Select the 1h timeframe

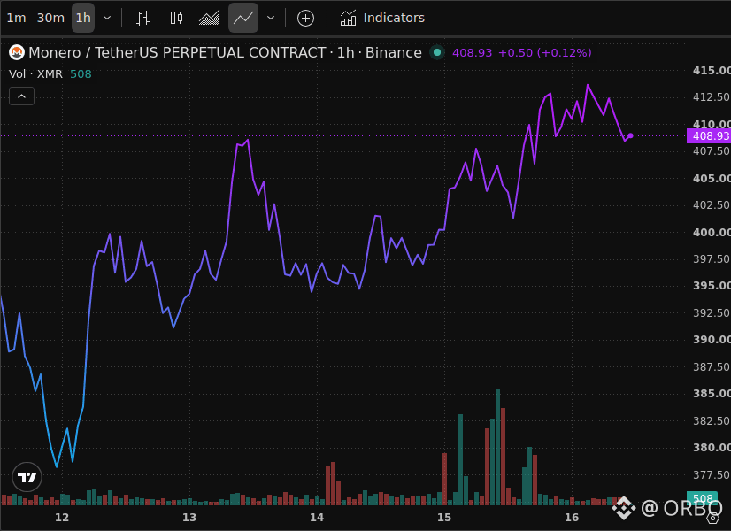click(x=83, y=18)
